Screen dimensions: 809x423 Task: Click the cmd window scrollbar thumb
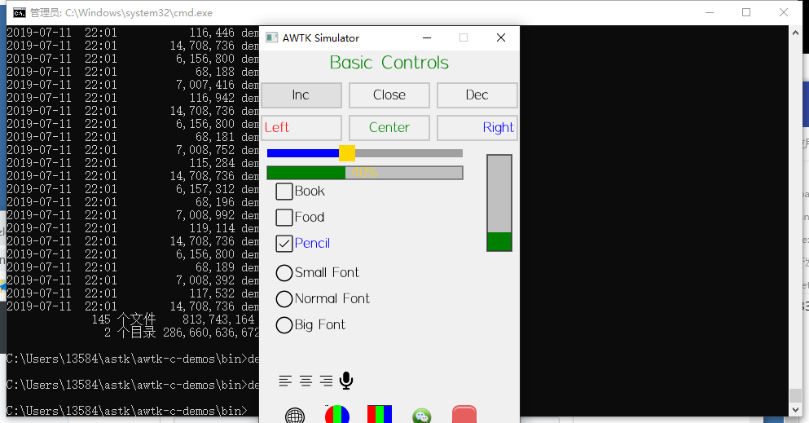coord(795,395)
